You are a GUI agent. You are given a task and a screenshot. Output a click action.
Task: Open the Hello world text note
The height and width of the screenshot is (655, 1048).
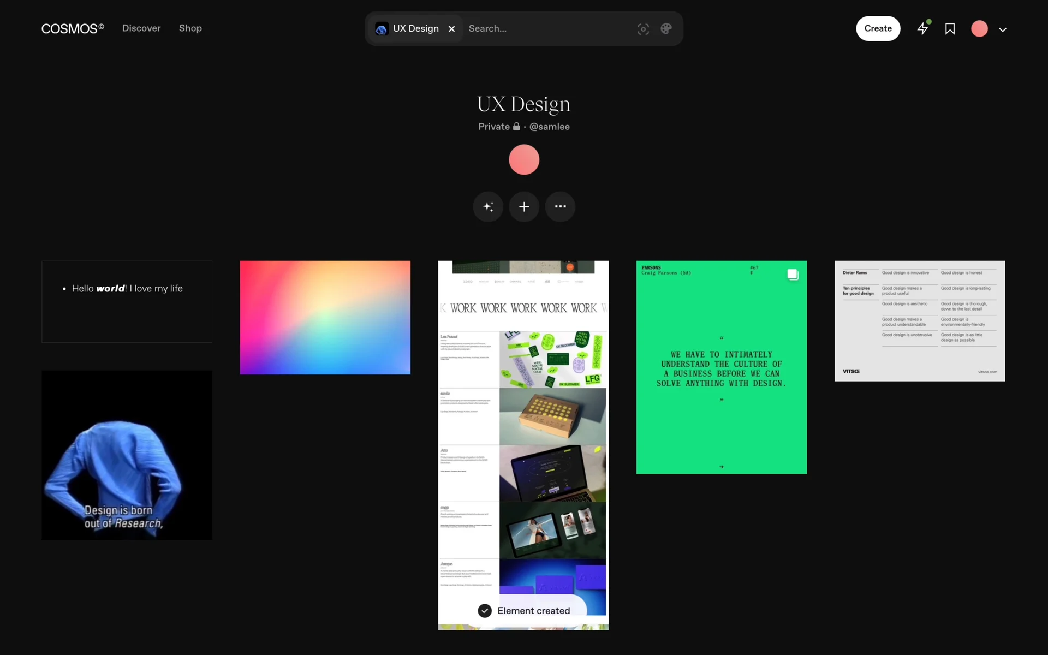pos(127,301)
